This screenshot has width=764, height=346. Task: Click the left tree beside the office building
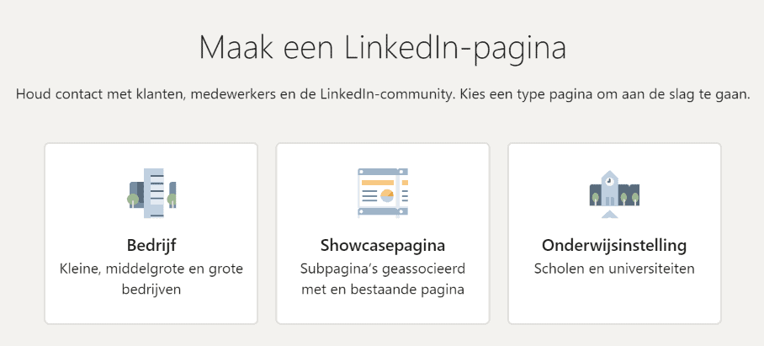tap(132, 200)
